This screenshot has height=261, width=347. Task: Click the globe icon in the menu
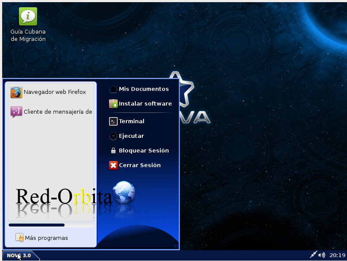click(124, 193)
